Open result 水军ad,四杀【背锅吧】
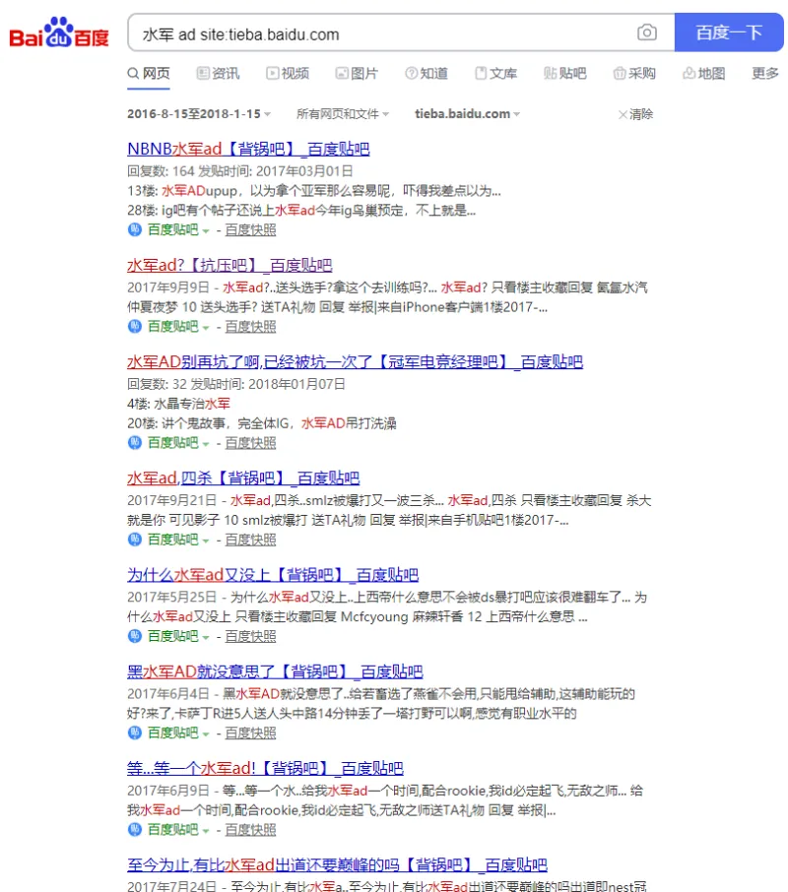Viewport: 788px width, 892px height. click(x=243, y=478)
